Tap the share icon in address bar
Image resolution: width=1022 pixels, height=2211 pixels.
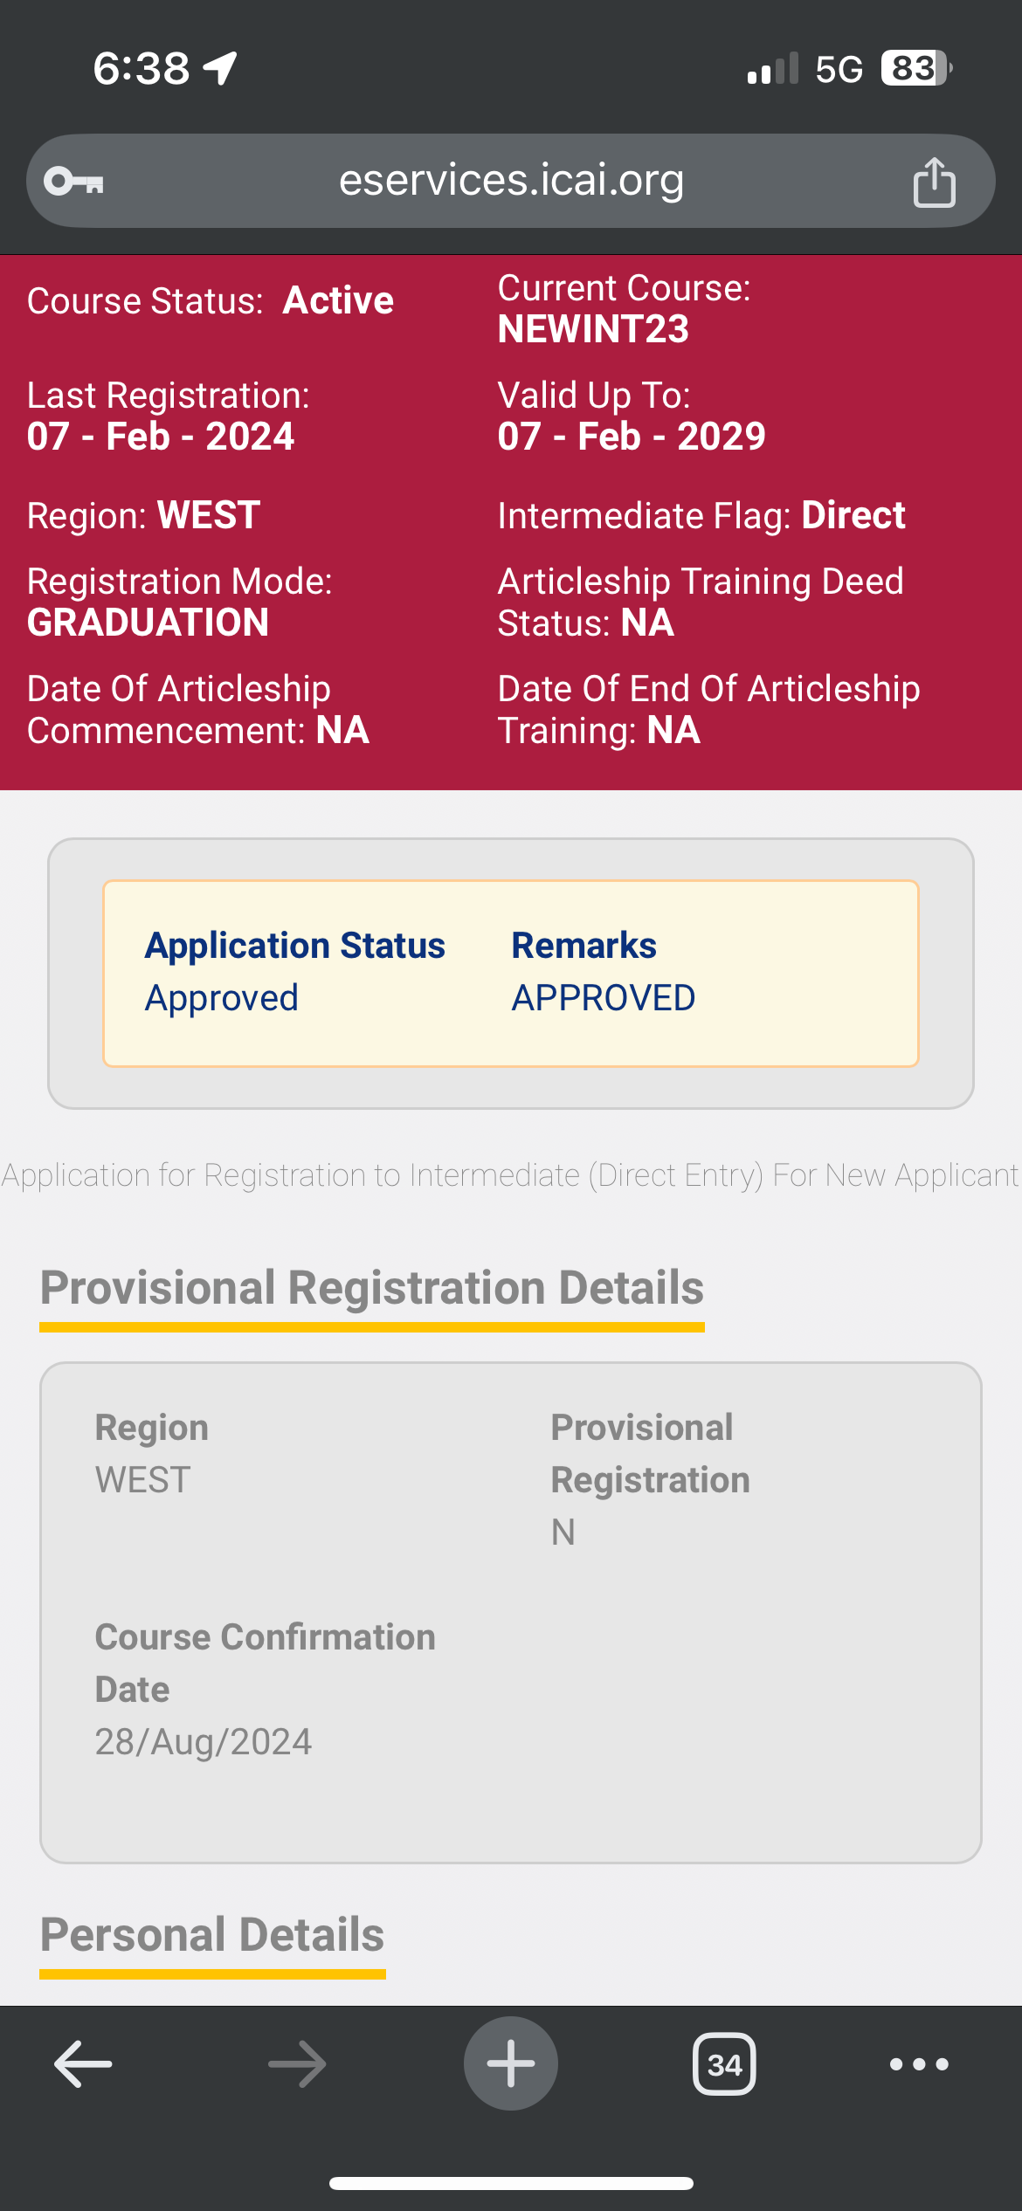[x=934, y=182]
